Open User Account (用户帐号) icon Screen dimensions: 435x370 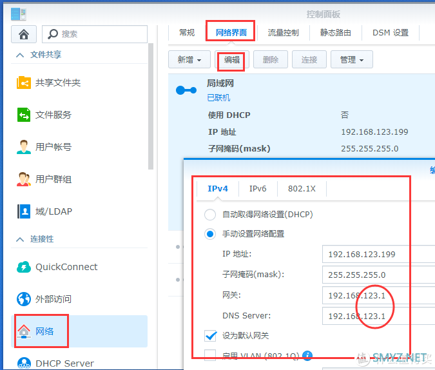(24, 147)
